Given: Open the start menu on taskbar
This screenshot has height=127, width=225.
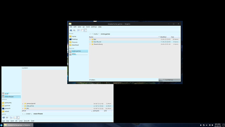Looking at the screenshot, I should click(x=1, y=125).
